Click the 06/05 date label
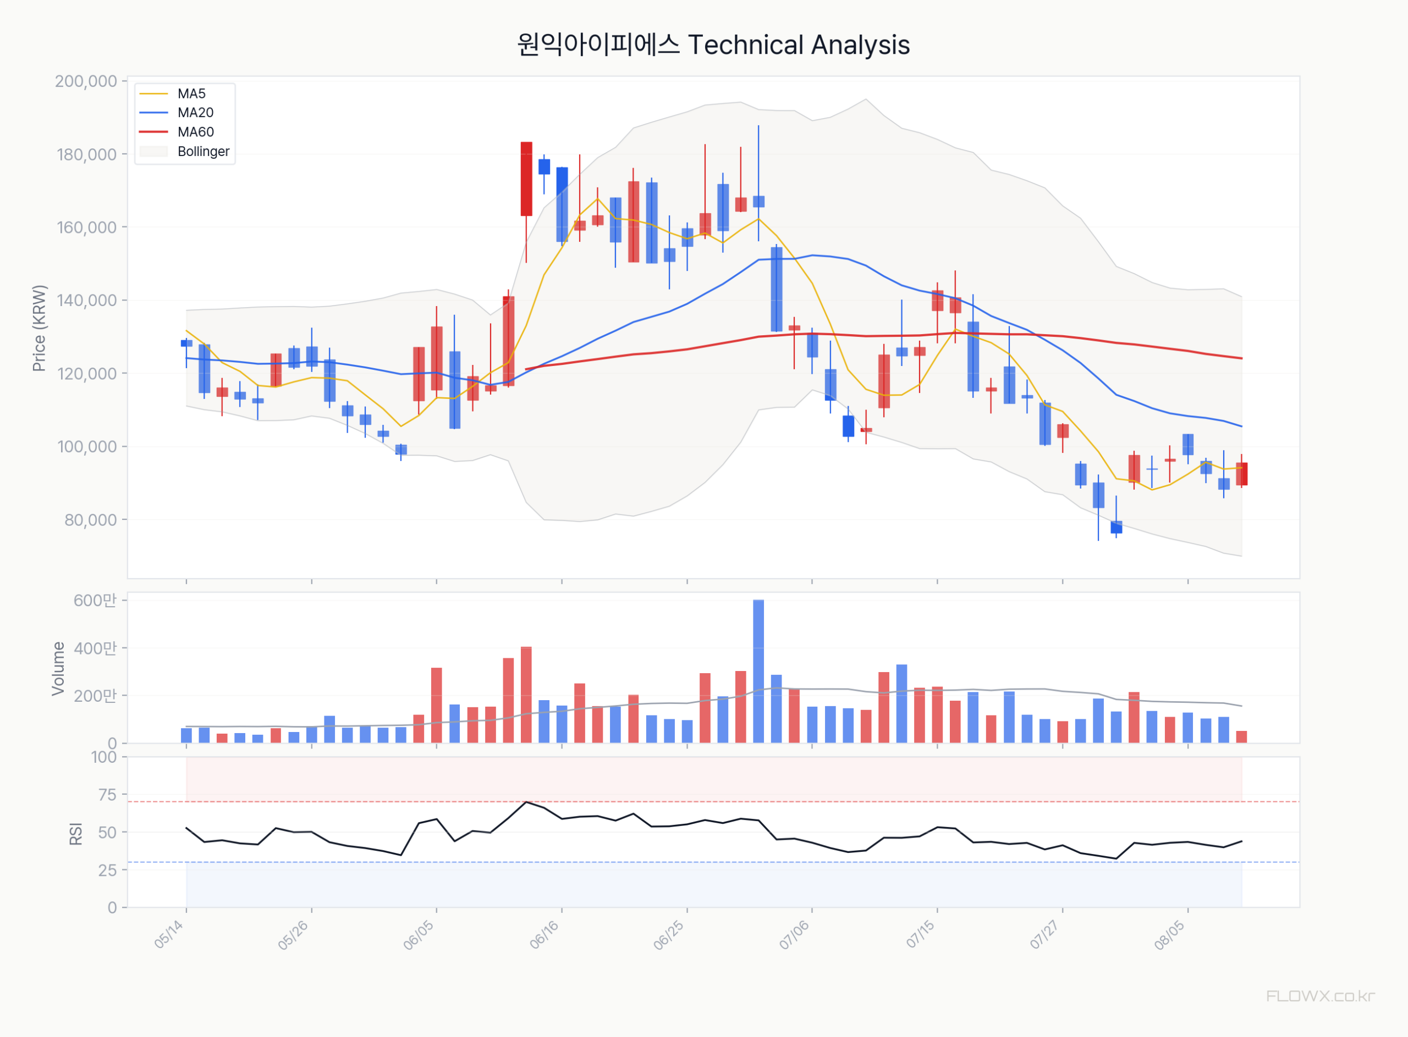1408x1037 pixels. tap(419, 934)
